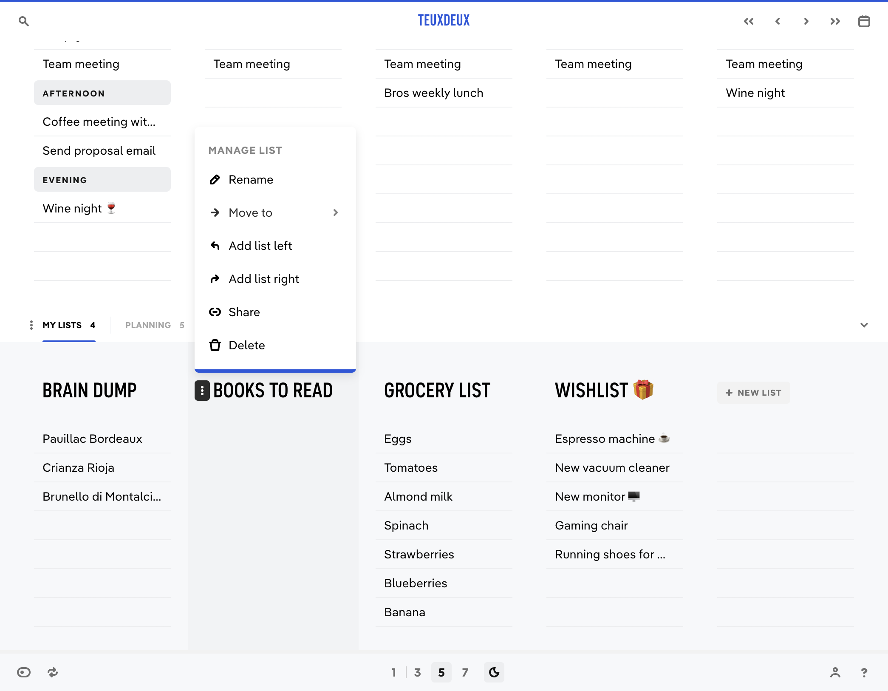The image size is (888, 691).
Task: Open the account profile icon
Action: click(x=835, y=672)
